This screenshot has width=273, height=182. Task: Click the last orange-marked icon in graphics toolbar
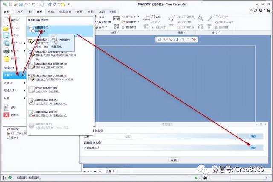pyautogui.click(x=194, y=40)
